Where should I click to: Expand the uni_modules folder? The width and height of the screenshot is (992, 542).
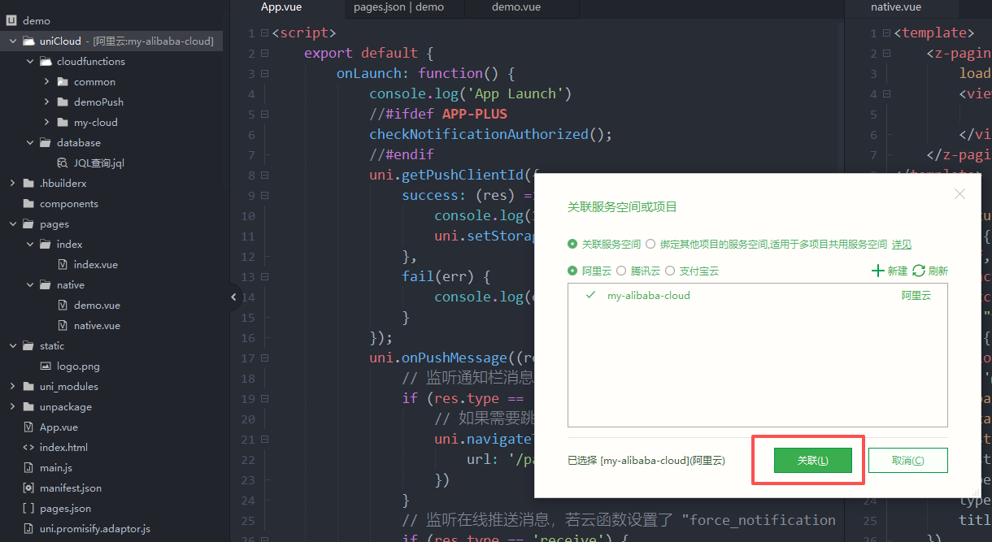[x=12, y=387]
